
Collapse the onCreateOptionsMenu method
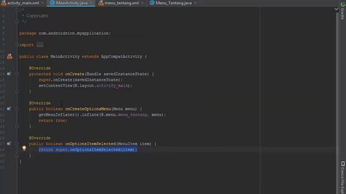pos(17,109)
